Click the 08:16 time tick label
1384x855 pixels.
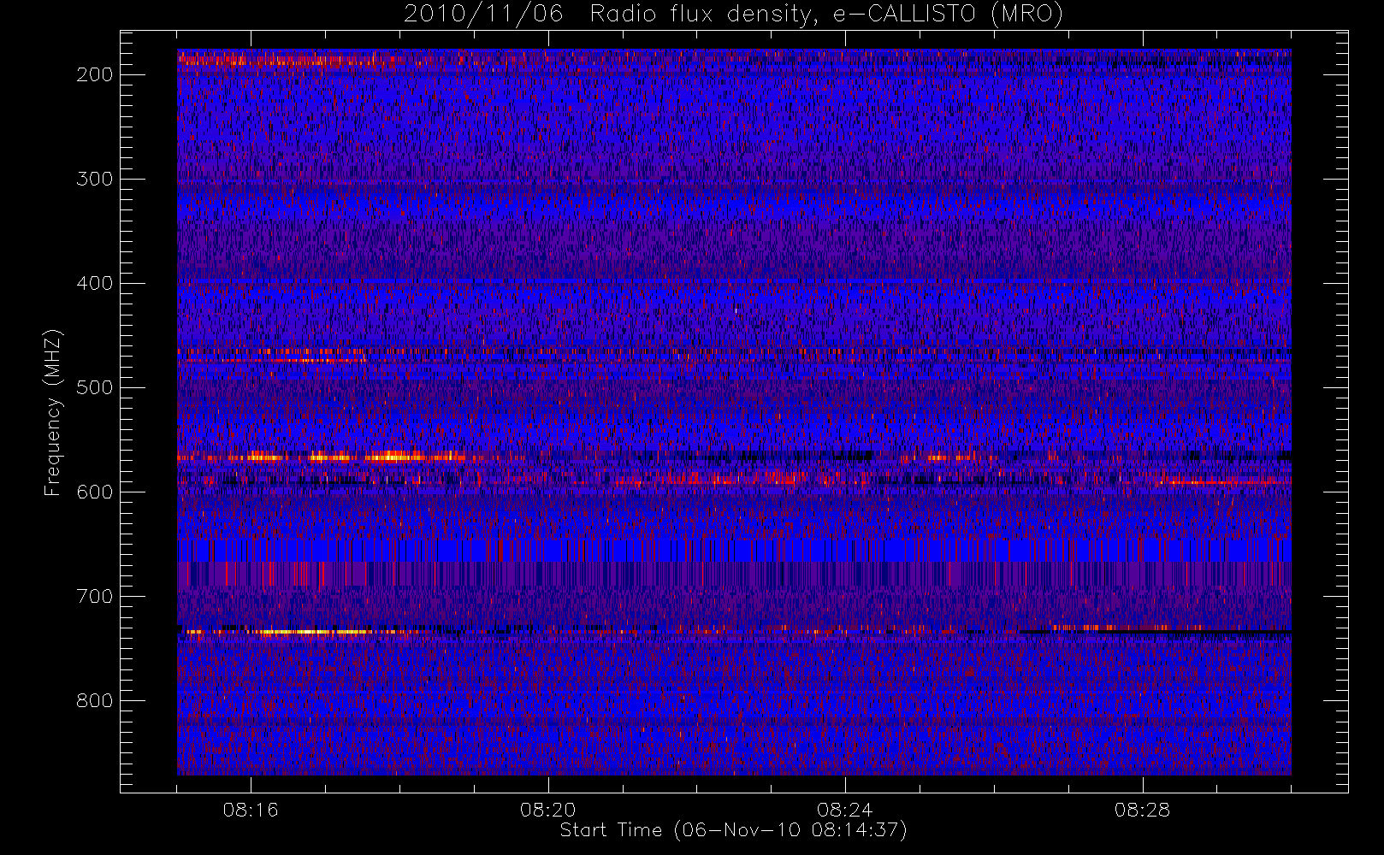[251, 810]
